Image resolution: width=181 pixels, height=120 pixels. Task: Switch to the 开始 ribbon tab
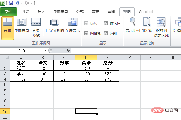click(26, 12)
